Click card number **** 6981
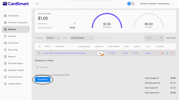This screenshot has width=179, height=100. click(x=111, y=53)
